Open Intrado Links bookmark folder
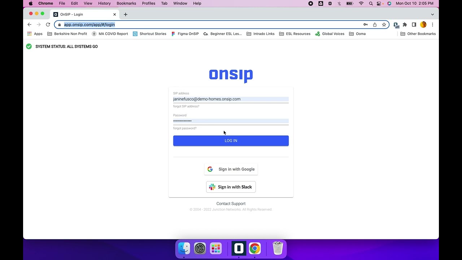462x260 pixels. [x=261, y=34]
